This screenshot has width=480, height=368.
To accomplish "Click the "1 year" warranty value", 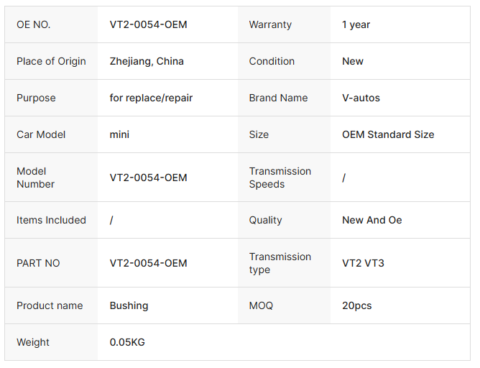I will 356,24.
